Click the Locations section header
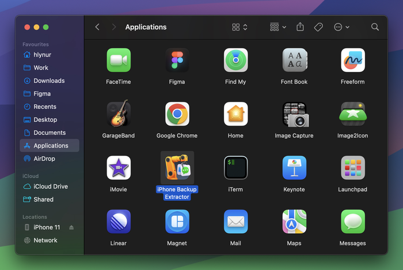Image resolution: width=403 pixels, height=270 pixels. coord(35,217)
